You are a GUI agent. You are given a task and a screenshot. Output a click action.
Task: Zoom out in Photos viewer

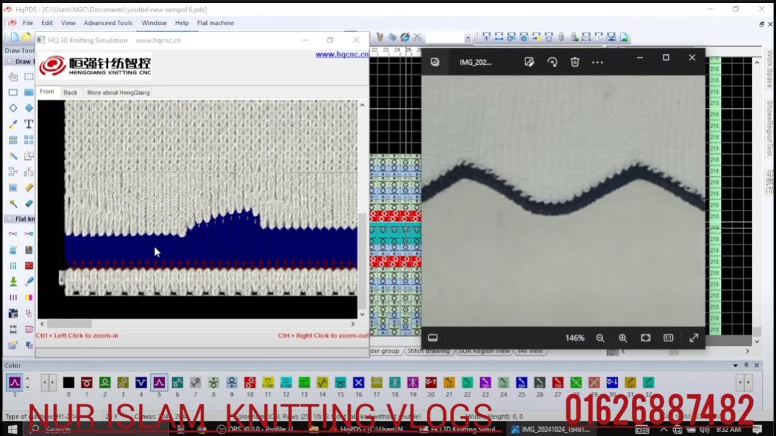(600, 338)
